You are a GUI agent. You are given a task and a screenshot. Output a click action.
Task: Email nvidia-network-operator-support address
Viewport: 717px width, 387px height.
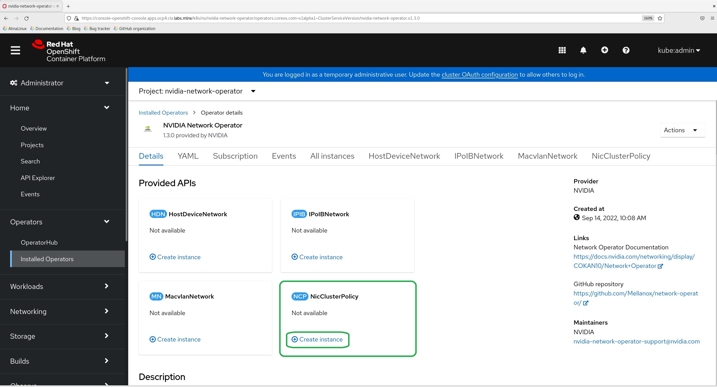[637, 342]
